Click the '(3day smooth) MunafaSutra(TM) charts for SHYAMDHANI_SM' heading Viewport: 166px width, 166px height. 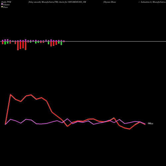point(57,2)
